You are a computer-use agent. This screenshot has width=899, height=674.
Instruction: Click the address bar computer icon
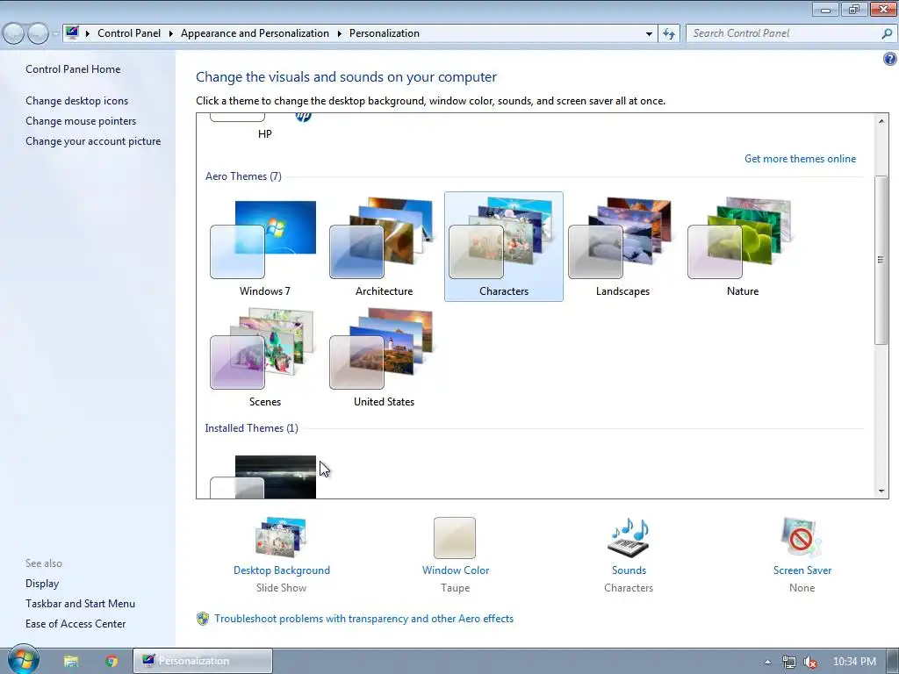coord(72,32)
